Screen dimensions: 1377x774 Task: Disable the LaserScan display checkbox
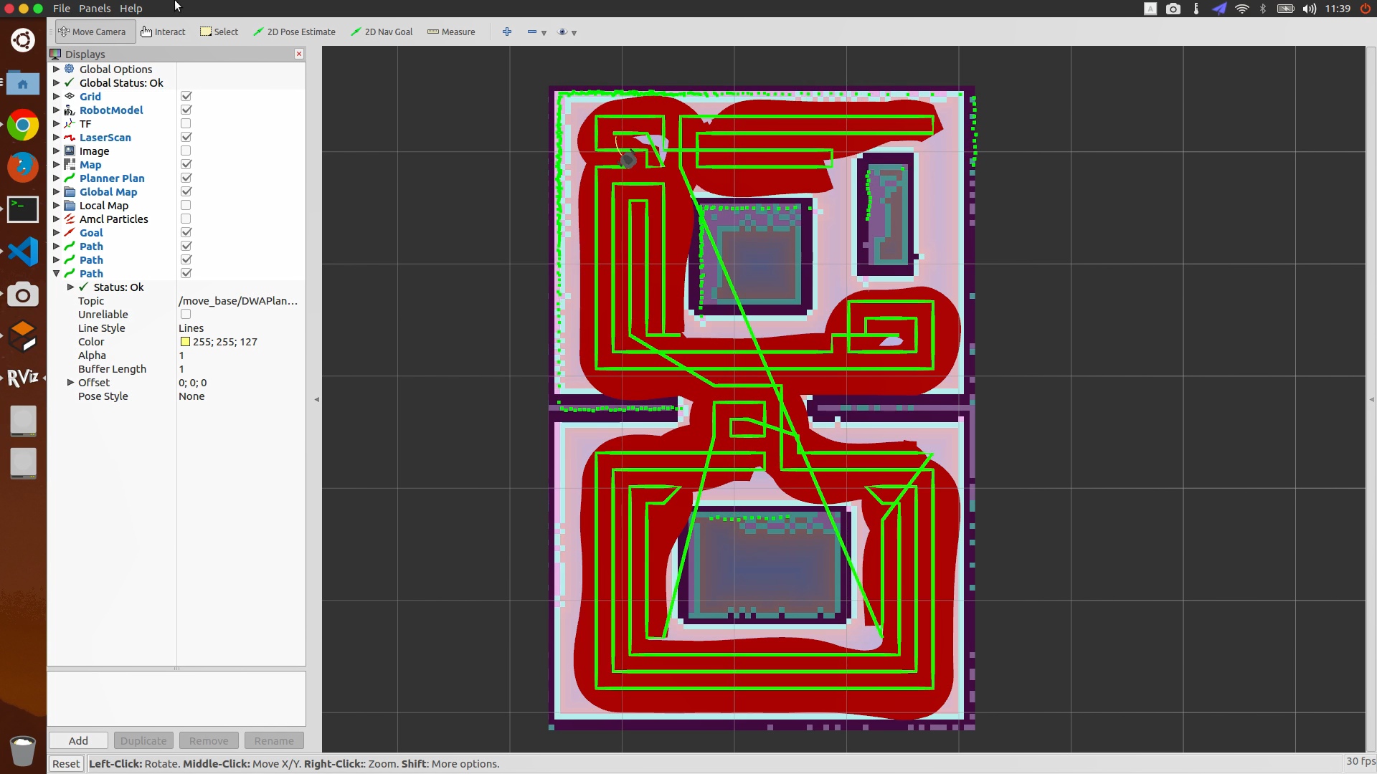coord(186,138)
